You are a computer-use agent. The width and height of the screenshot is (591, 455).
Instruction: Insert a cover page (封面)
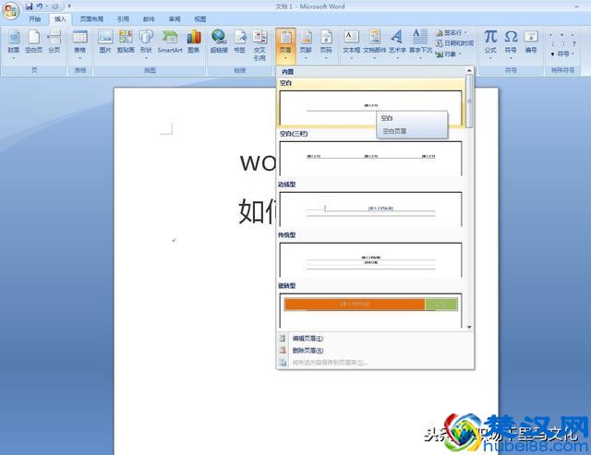tap(13, 41)
